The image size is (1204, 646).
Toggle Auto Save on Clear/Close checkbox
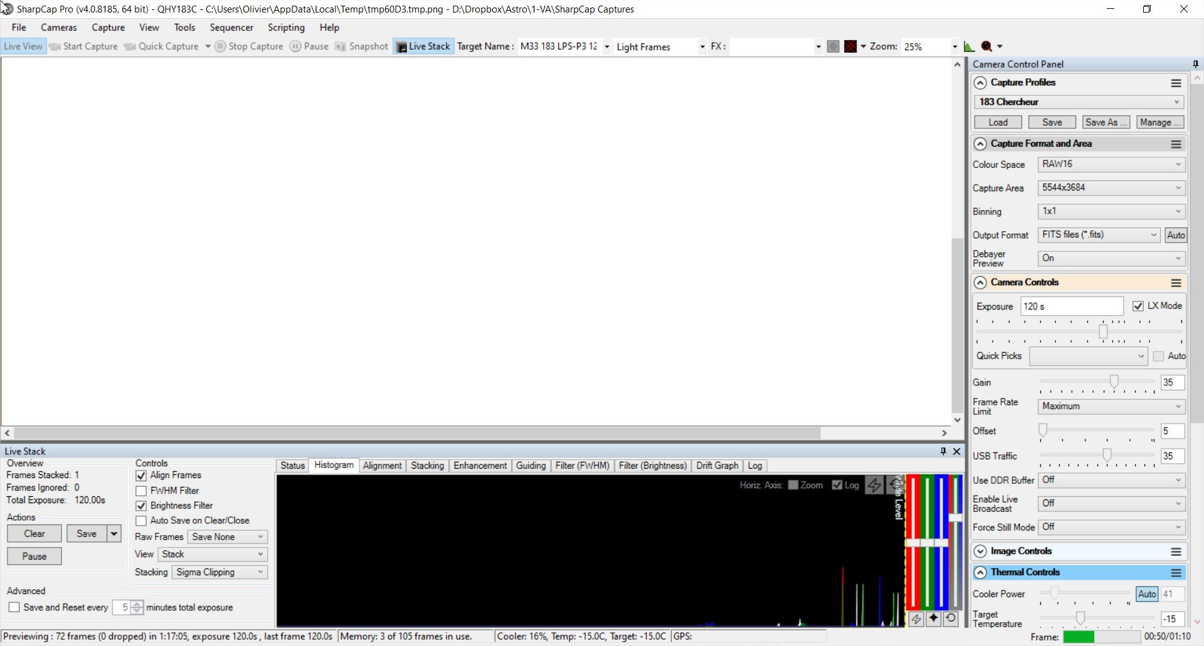pos(141,521)
